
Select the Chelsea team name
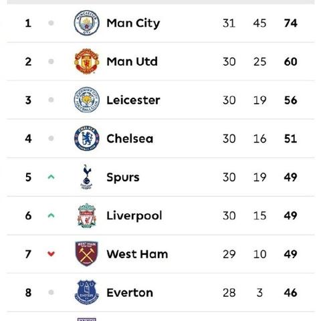click(x=130, y=138)
